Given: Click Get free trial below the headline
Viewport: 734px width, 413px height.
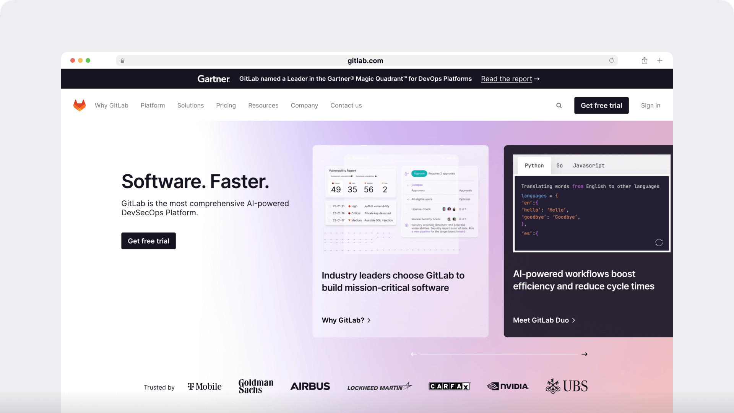Looking at the screenshot, I should [148, 241].
